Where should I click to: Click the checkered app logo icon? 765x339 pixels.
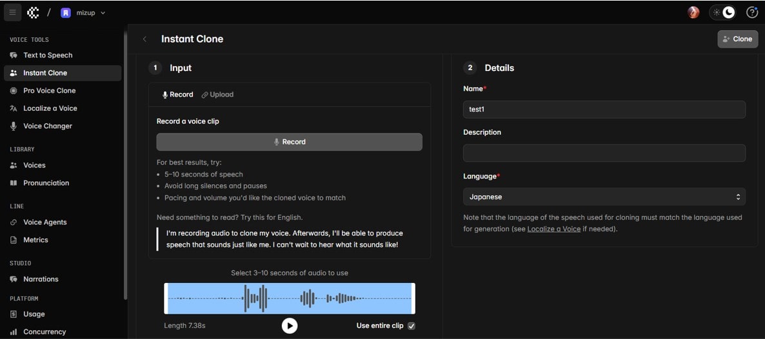[x=33, y=12]
